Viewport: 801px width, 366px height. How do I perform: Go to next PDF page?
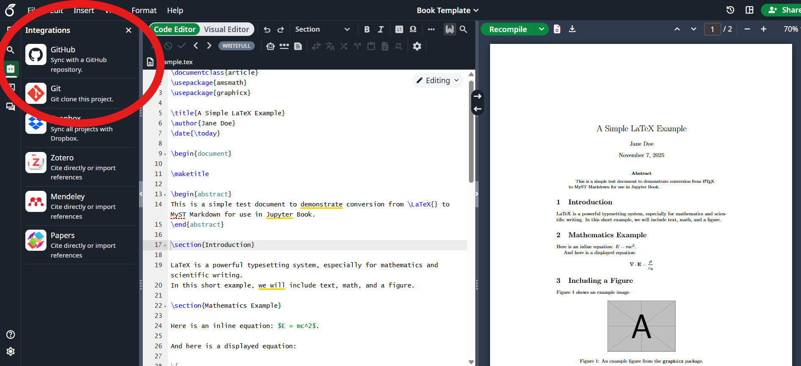click(693, 29)
